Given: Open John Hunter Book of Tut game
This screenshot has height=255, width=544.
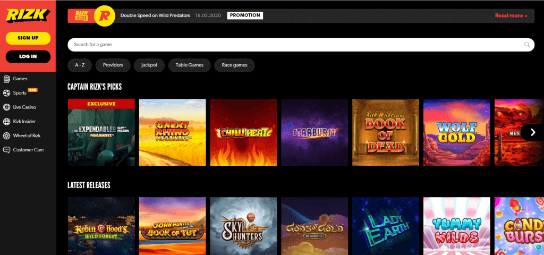Looking at the screenshot, I should (173, 226).
